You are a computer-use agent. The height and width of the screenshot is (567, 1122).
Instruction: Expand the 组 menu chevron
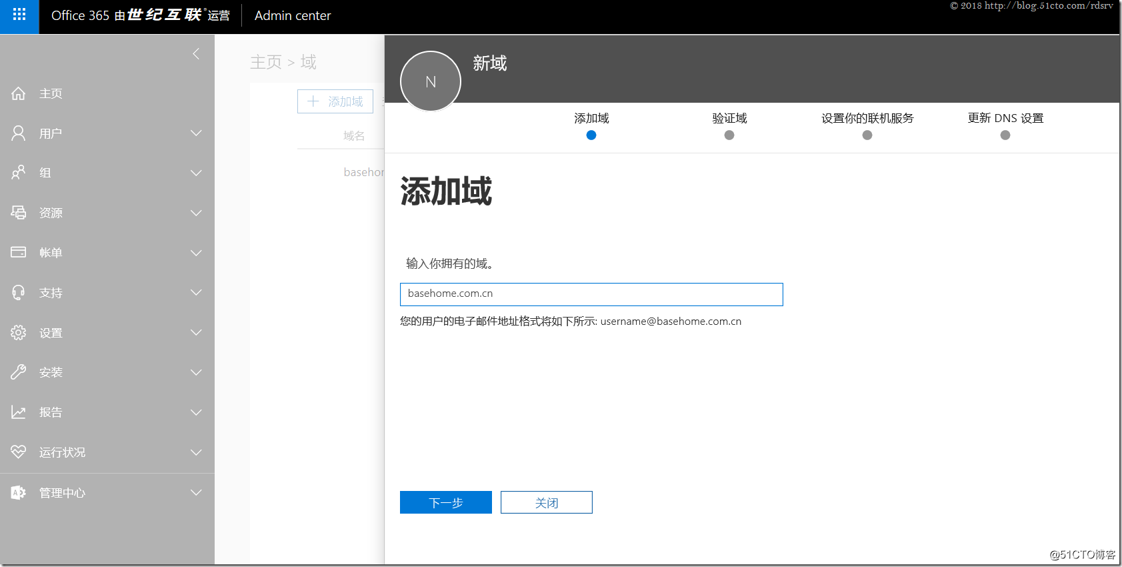[x=196, y=173]
